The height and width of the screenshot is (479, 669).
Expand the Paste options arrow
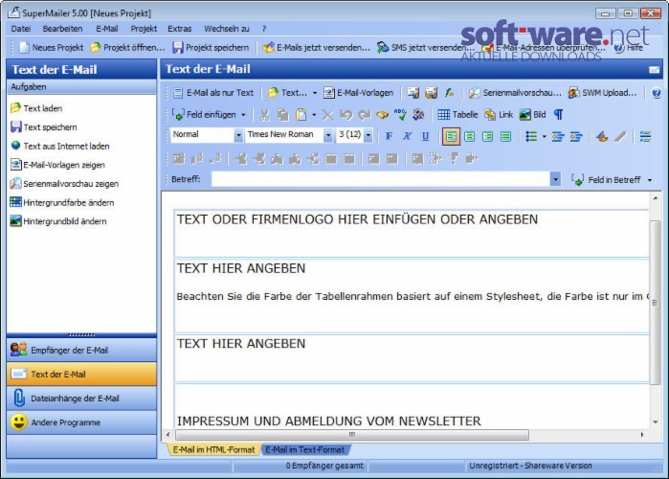pos(314,115)
